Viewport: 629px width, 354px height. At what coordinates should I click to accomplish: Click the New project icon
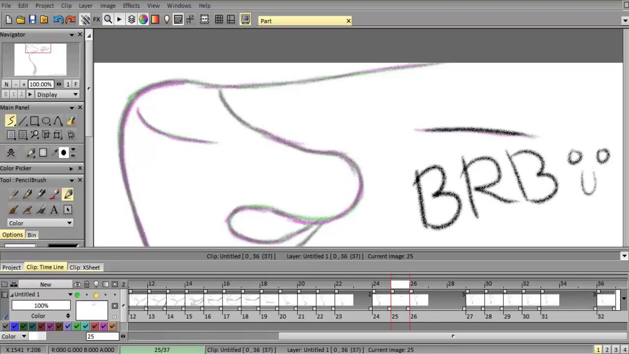click(9, 20)
